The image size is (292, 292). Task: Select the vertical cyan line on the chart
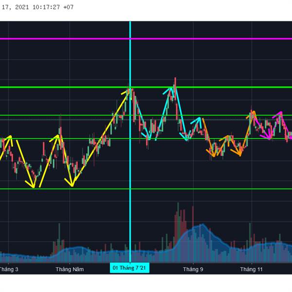[130, 142]
